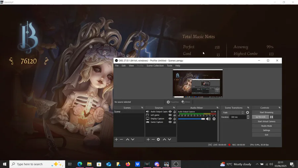Select the Scene entry in Scenes list
Screen dimensions: 298x168
[x=129, y=112]
